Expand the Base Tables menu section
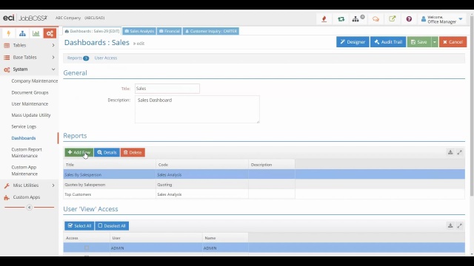474x266 pixels. (x=30, y=58)
